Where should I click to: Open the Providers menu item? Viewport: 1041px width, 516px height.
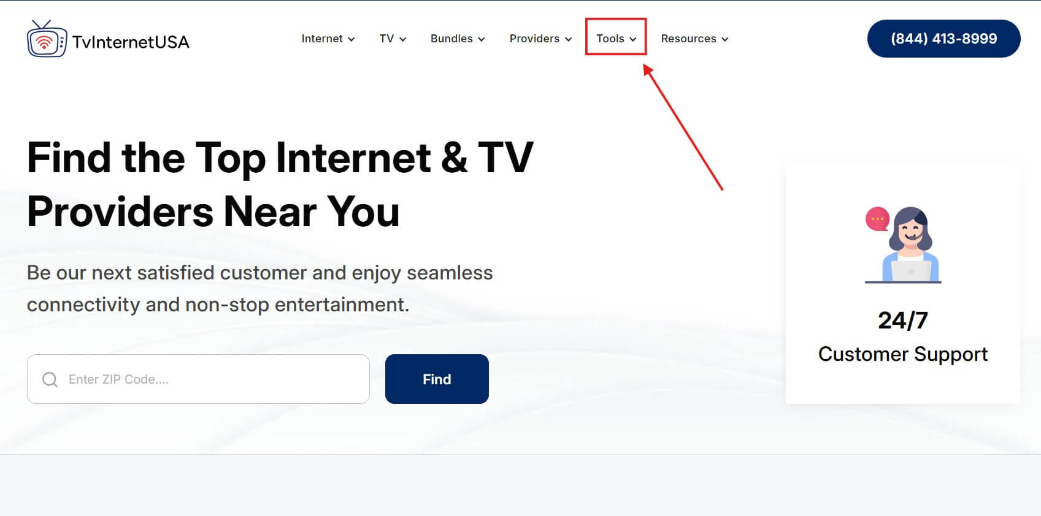[534, 39]
